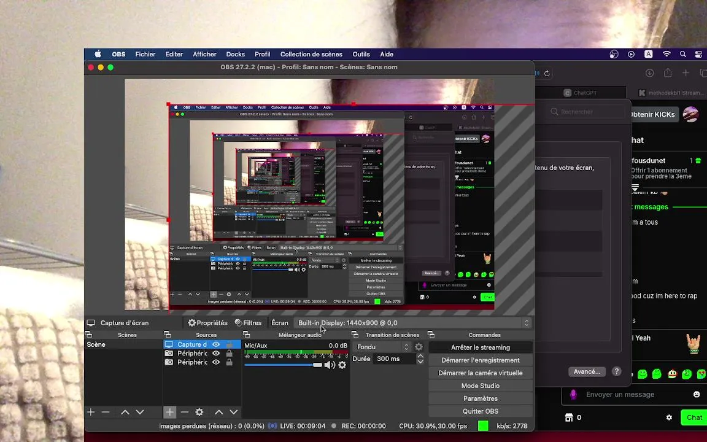The width and height of the screenshot is (707, 442).
Task: Click Démarrer l'enregistrement
Action: (481, 360)
